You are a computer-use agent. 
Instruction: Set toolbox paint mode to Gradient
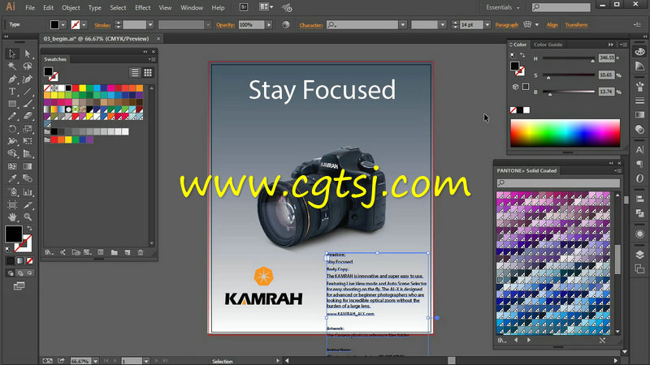click(x=19, y=260)
